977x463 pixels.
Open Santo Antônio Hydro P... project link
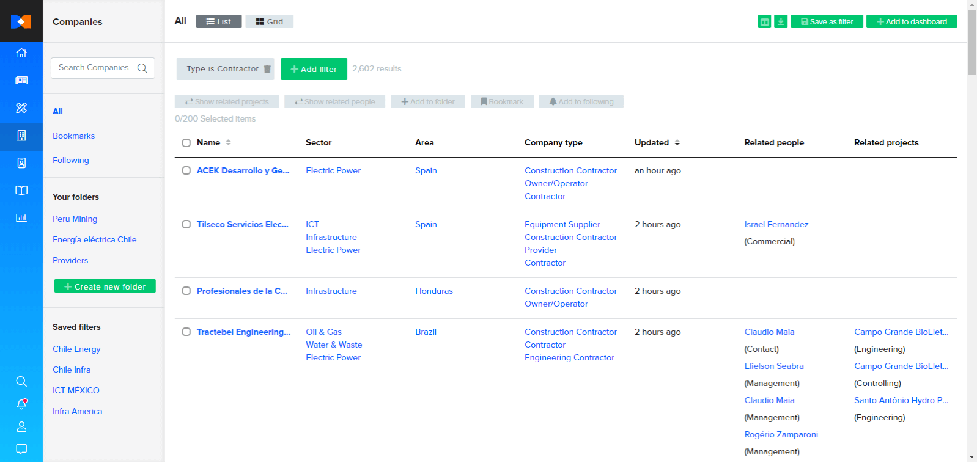pos(901,400)
